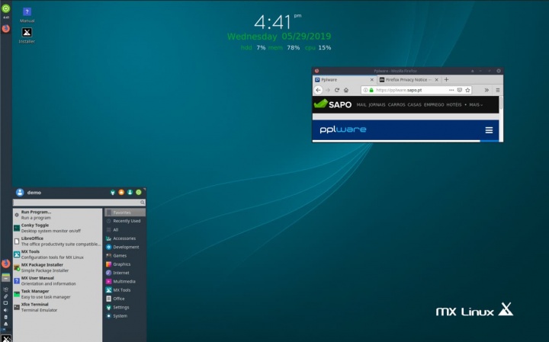
Task: Click the Firefox reload button
Action: click(336, 90)
